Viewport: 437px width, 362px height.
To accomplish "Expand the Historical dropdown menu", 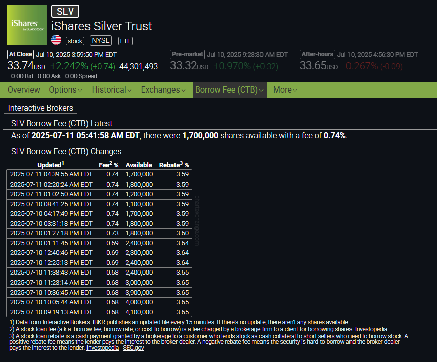I will pyautogui.click(x=112, y=89).
